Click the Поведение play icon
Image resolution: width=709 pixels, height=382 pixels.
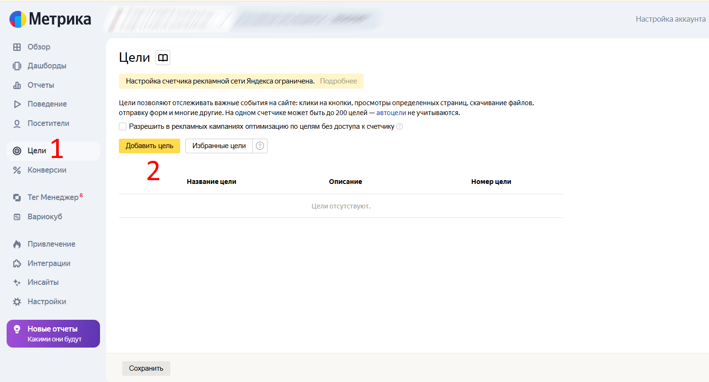[x=17, y=104]
